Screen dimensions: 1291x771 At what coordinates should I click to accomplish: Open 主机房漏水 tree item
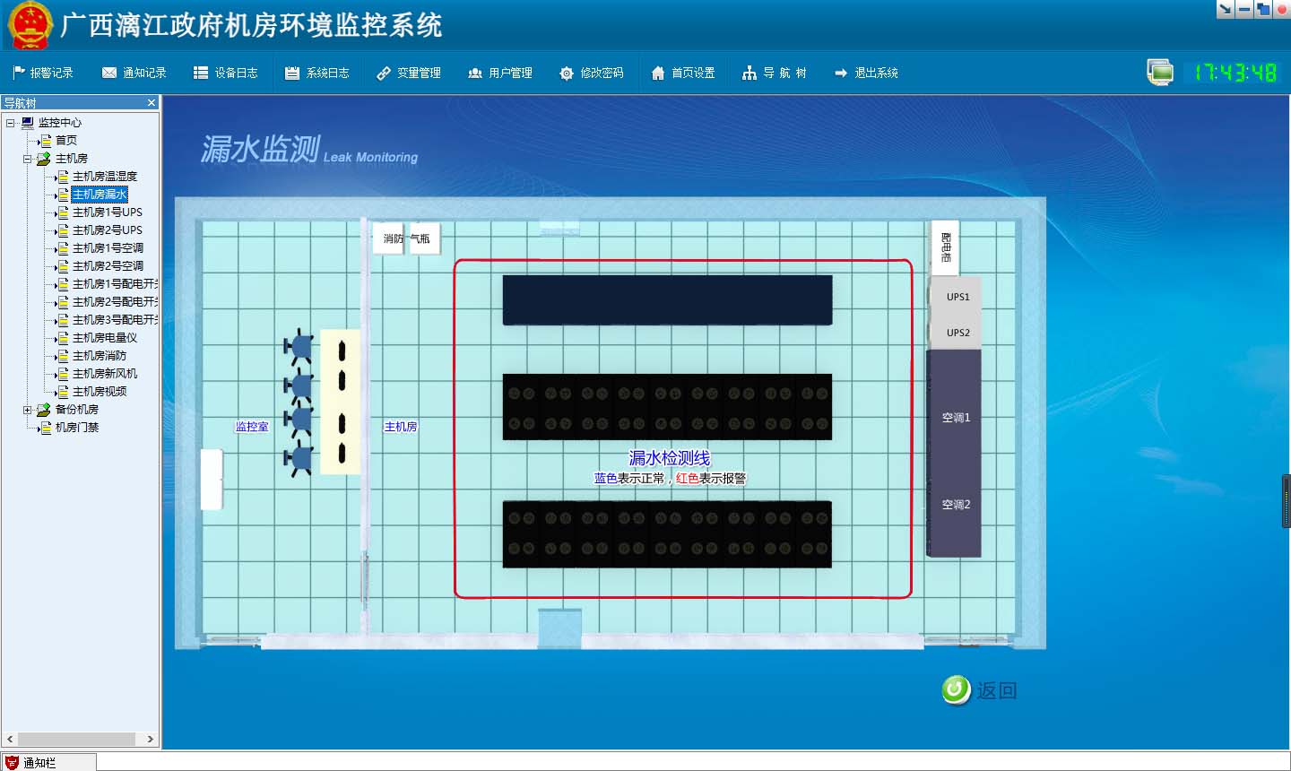click(100, 195)
